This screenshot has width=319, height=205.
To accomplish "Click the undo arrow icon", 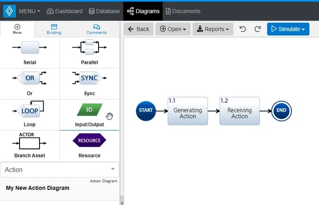I will [x=242, y=29].
